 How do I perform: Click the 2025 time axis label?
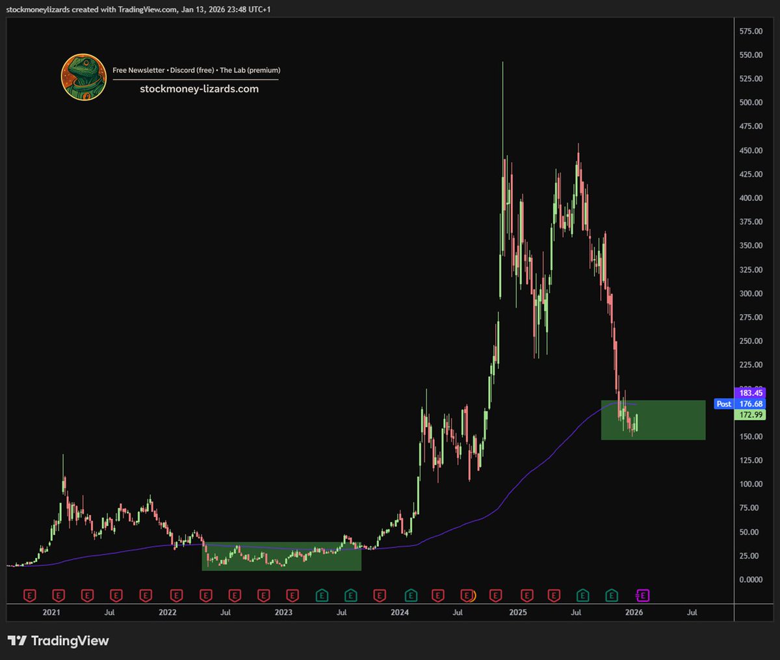pos(518,613)
